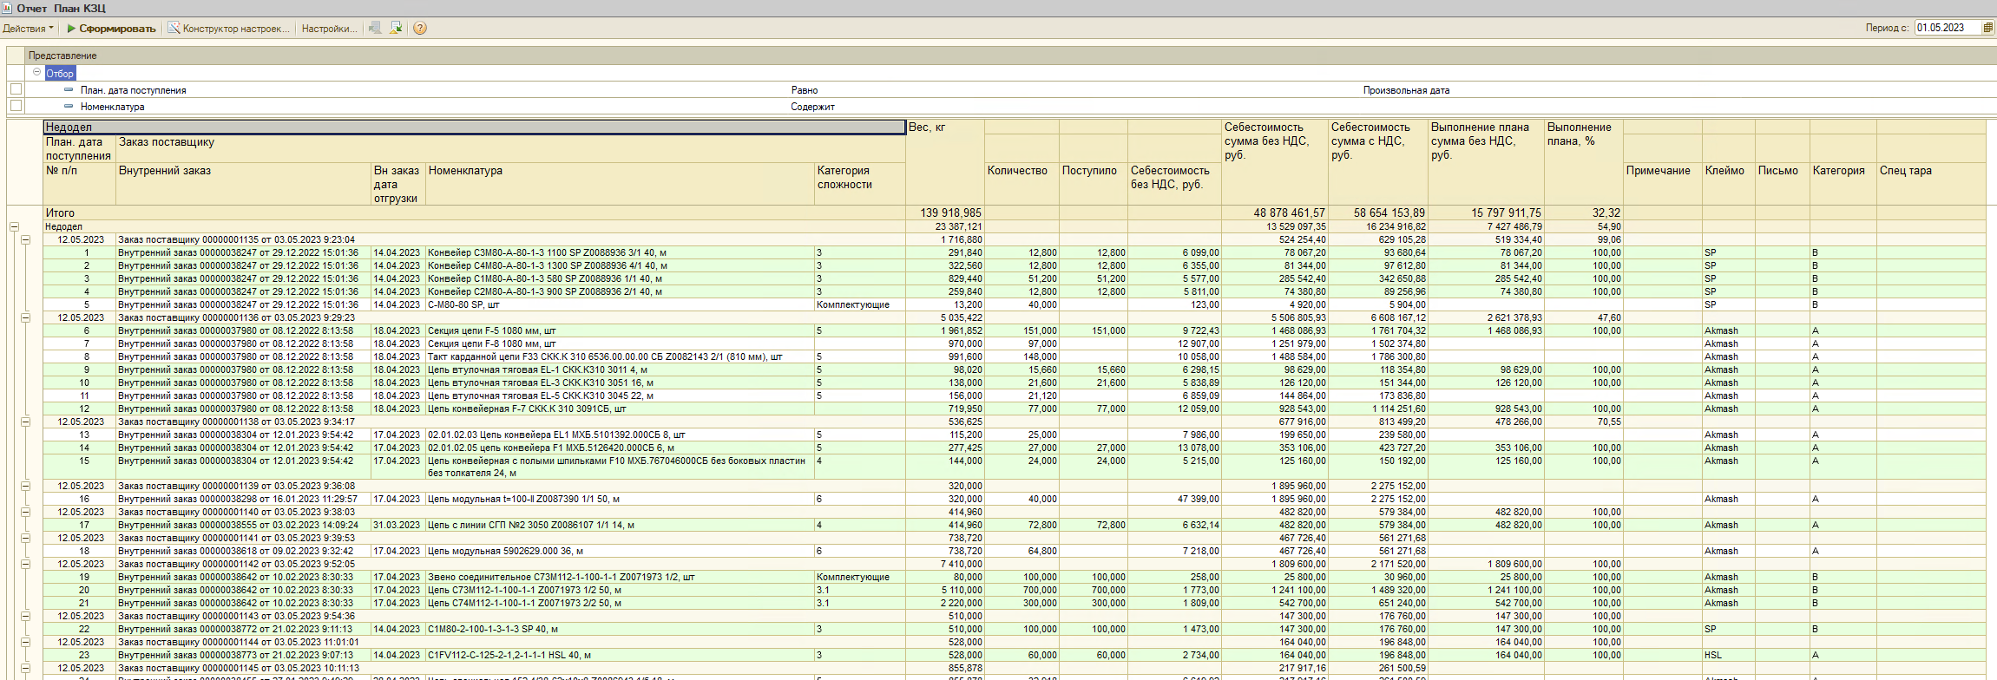Click the restore settings toolbar icon
The image size is (1997, 680).
point(375,29)
